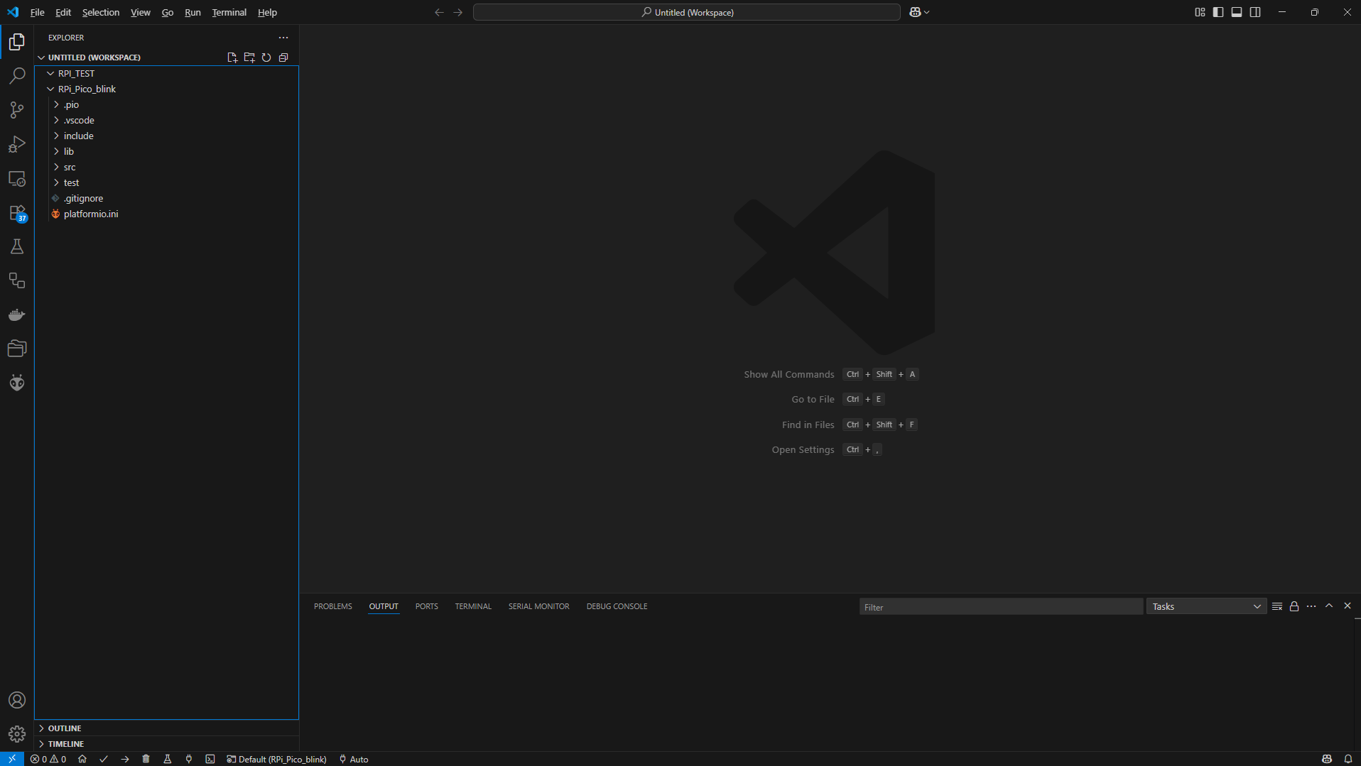Open the Source Control view
Image resolution: width=1361 pixels, height=766 pixels.
click(x=17, y=110)
